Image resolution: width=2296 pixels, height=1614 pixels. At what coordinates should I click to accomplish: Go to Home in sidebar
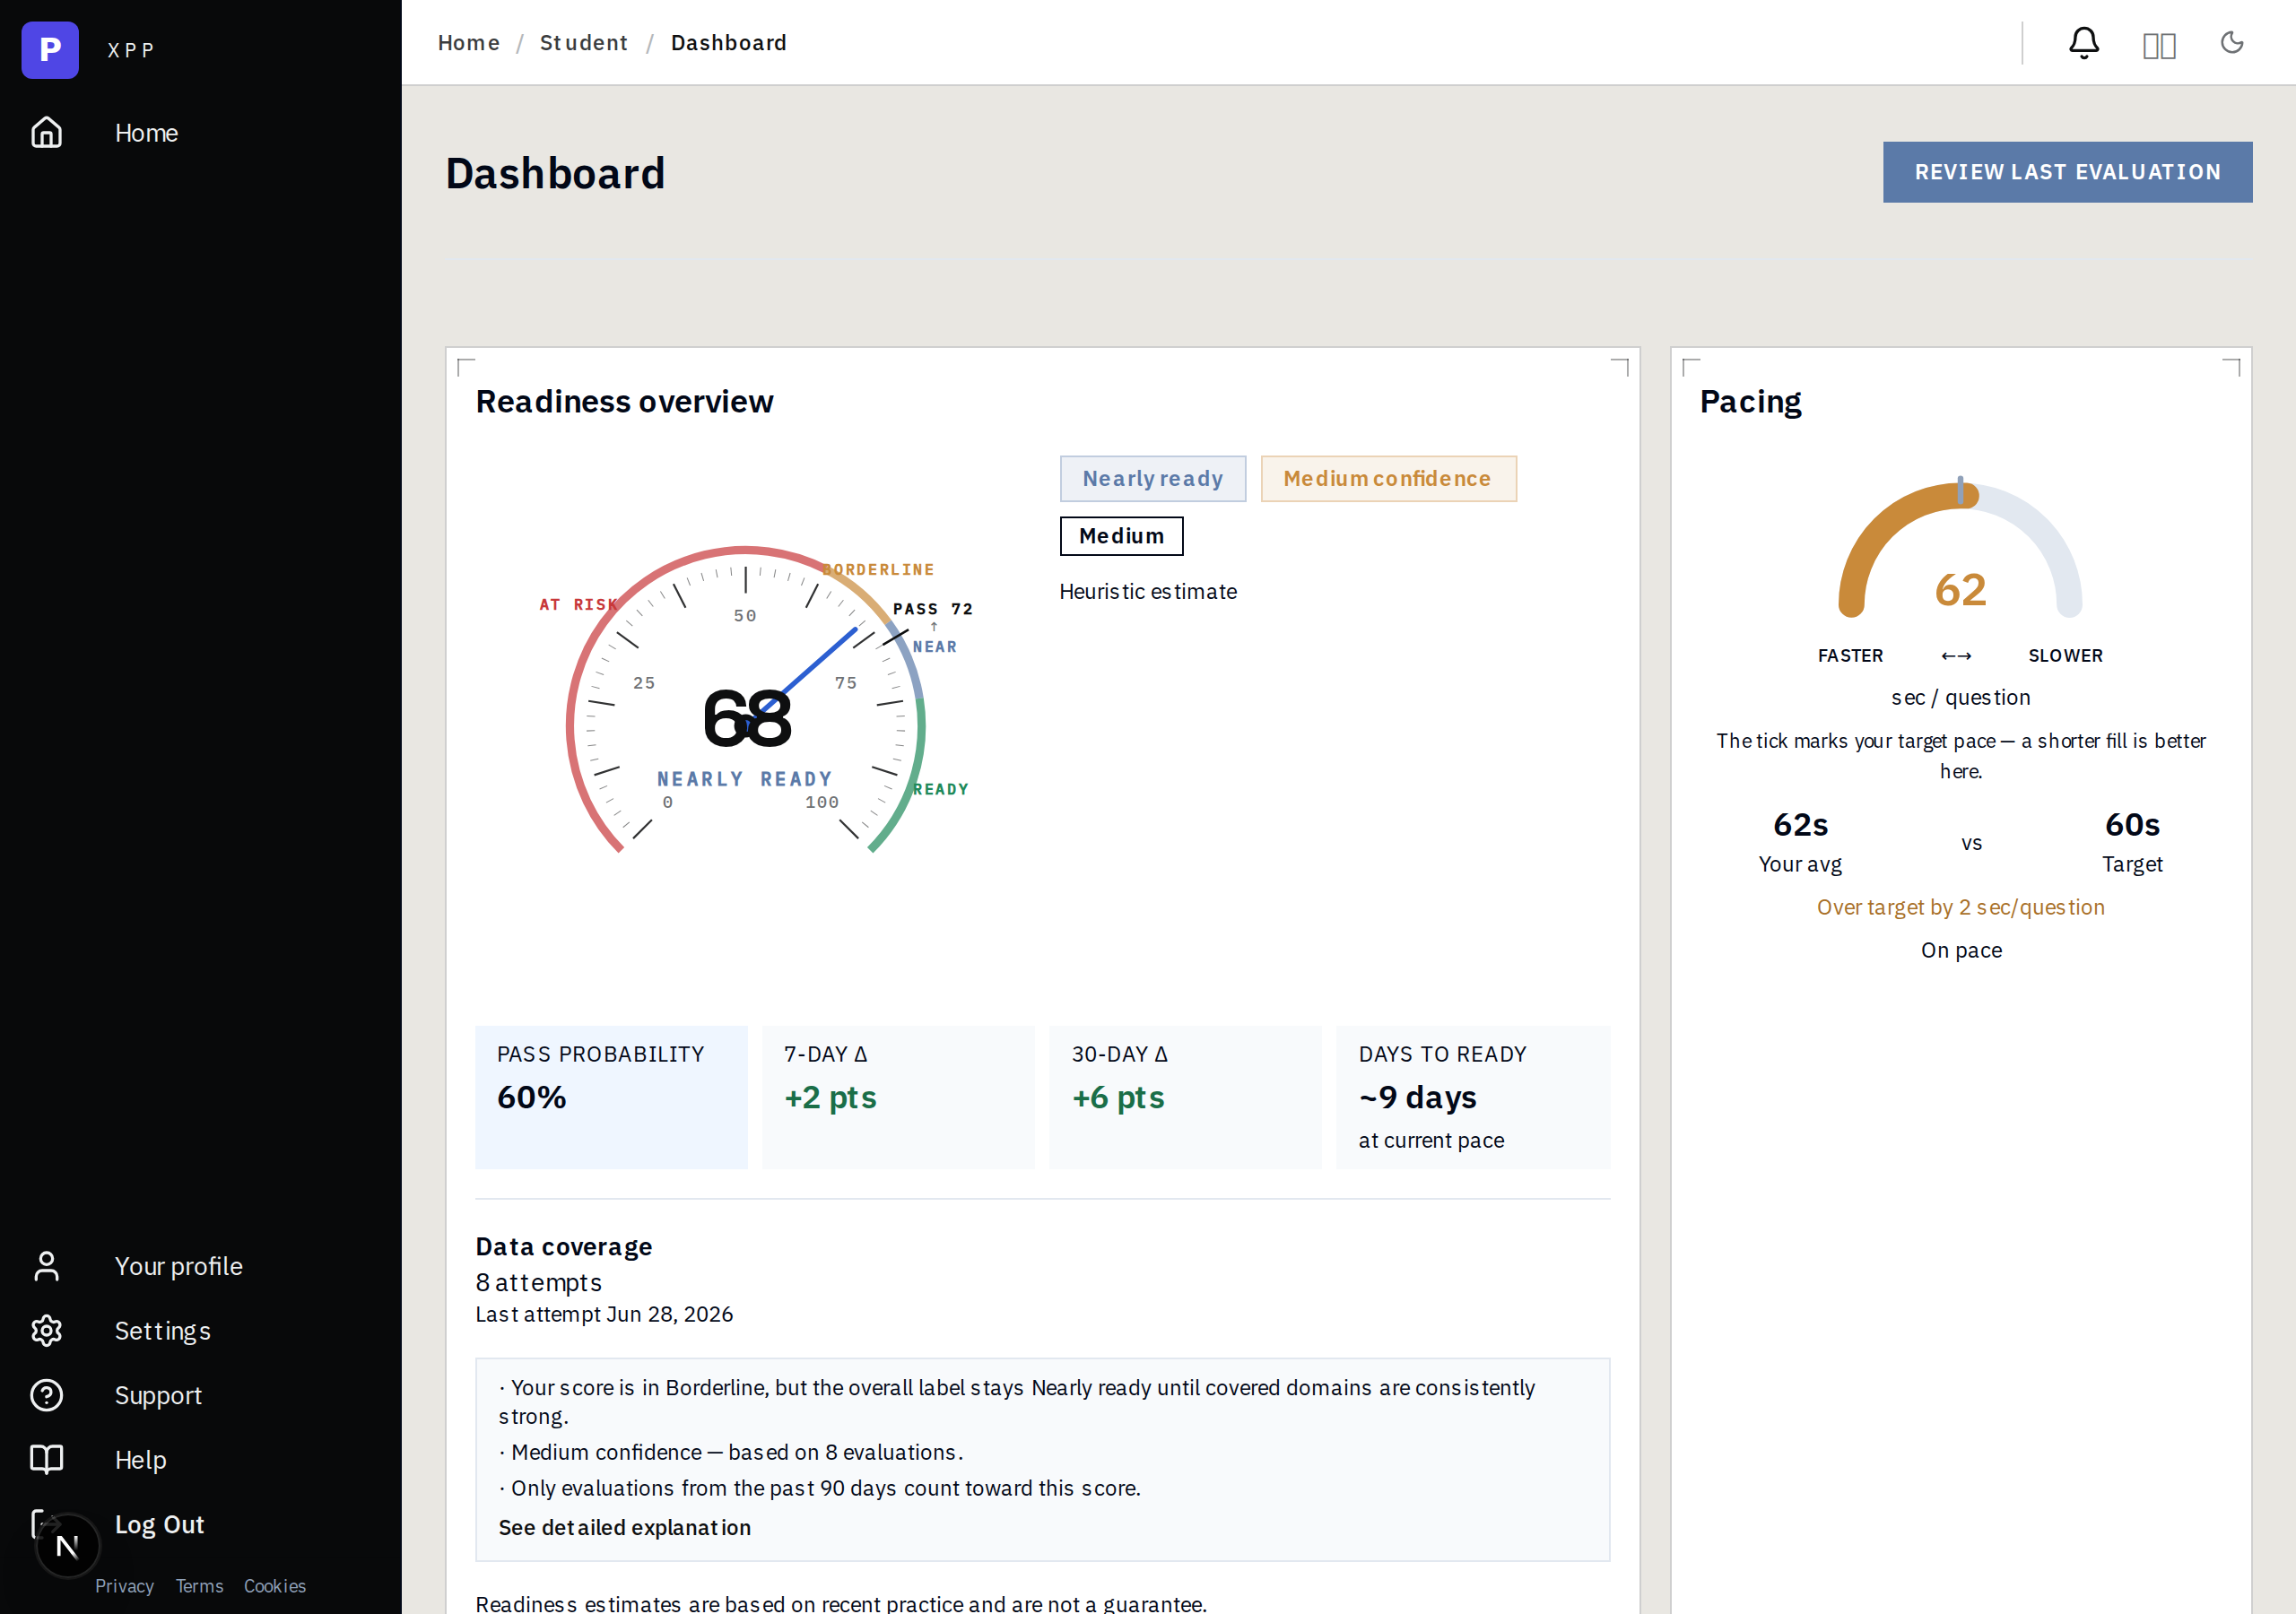pos(146,133)
